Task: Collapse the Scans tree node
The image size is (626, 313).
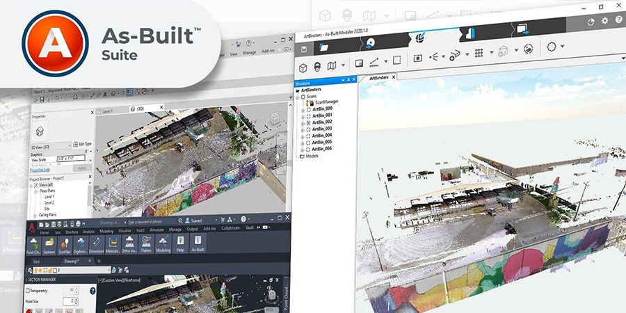Action: point(297,96)
